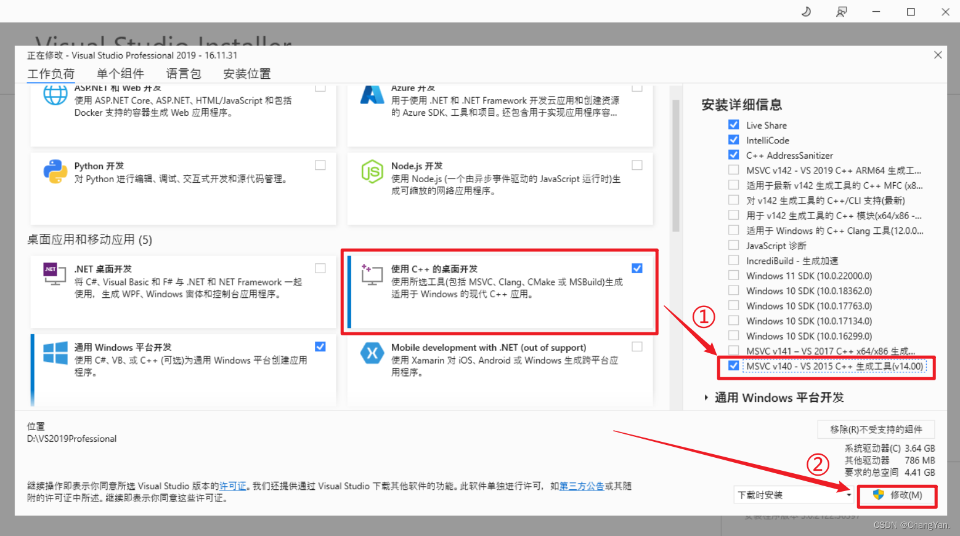Toggle the night mode moon icon
The width and height of the screenshot is (960, 536).
[x=806, y=12]
